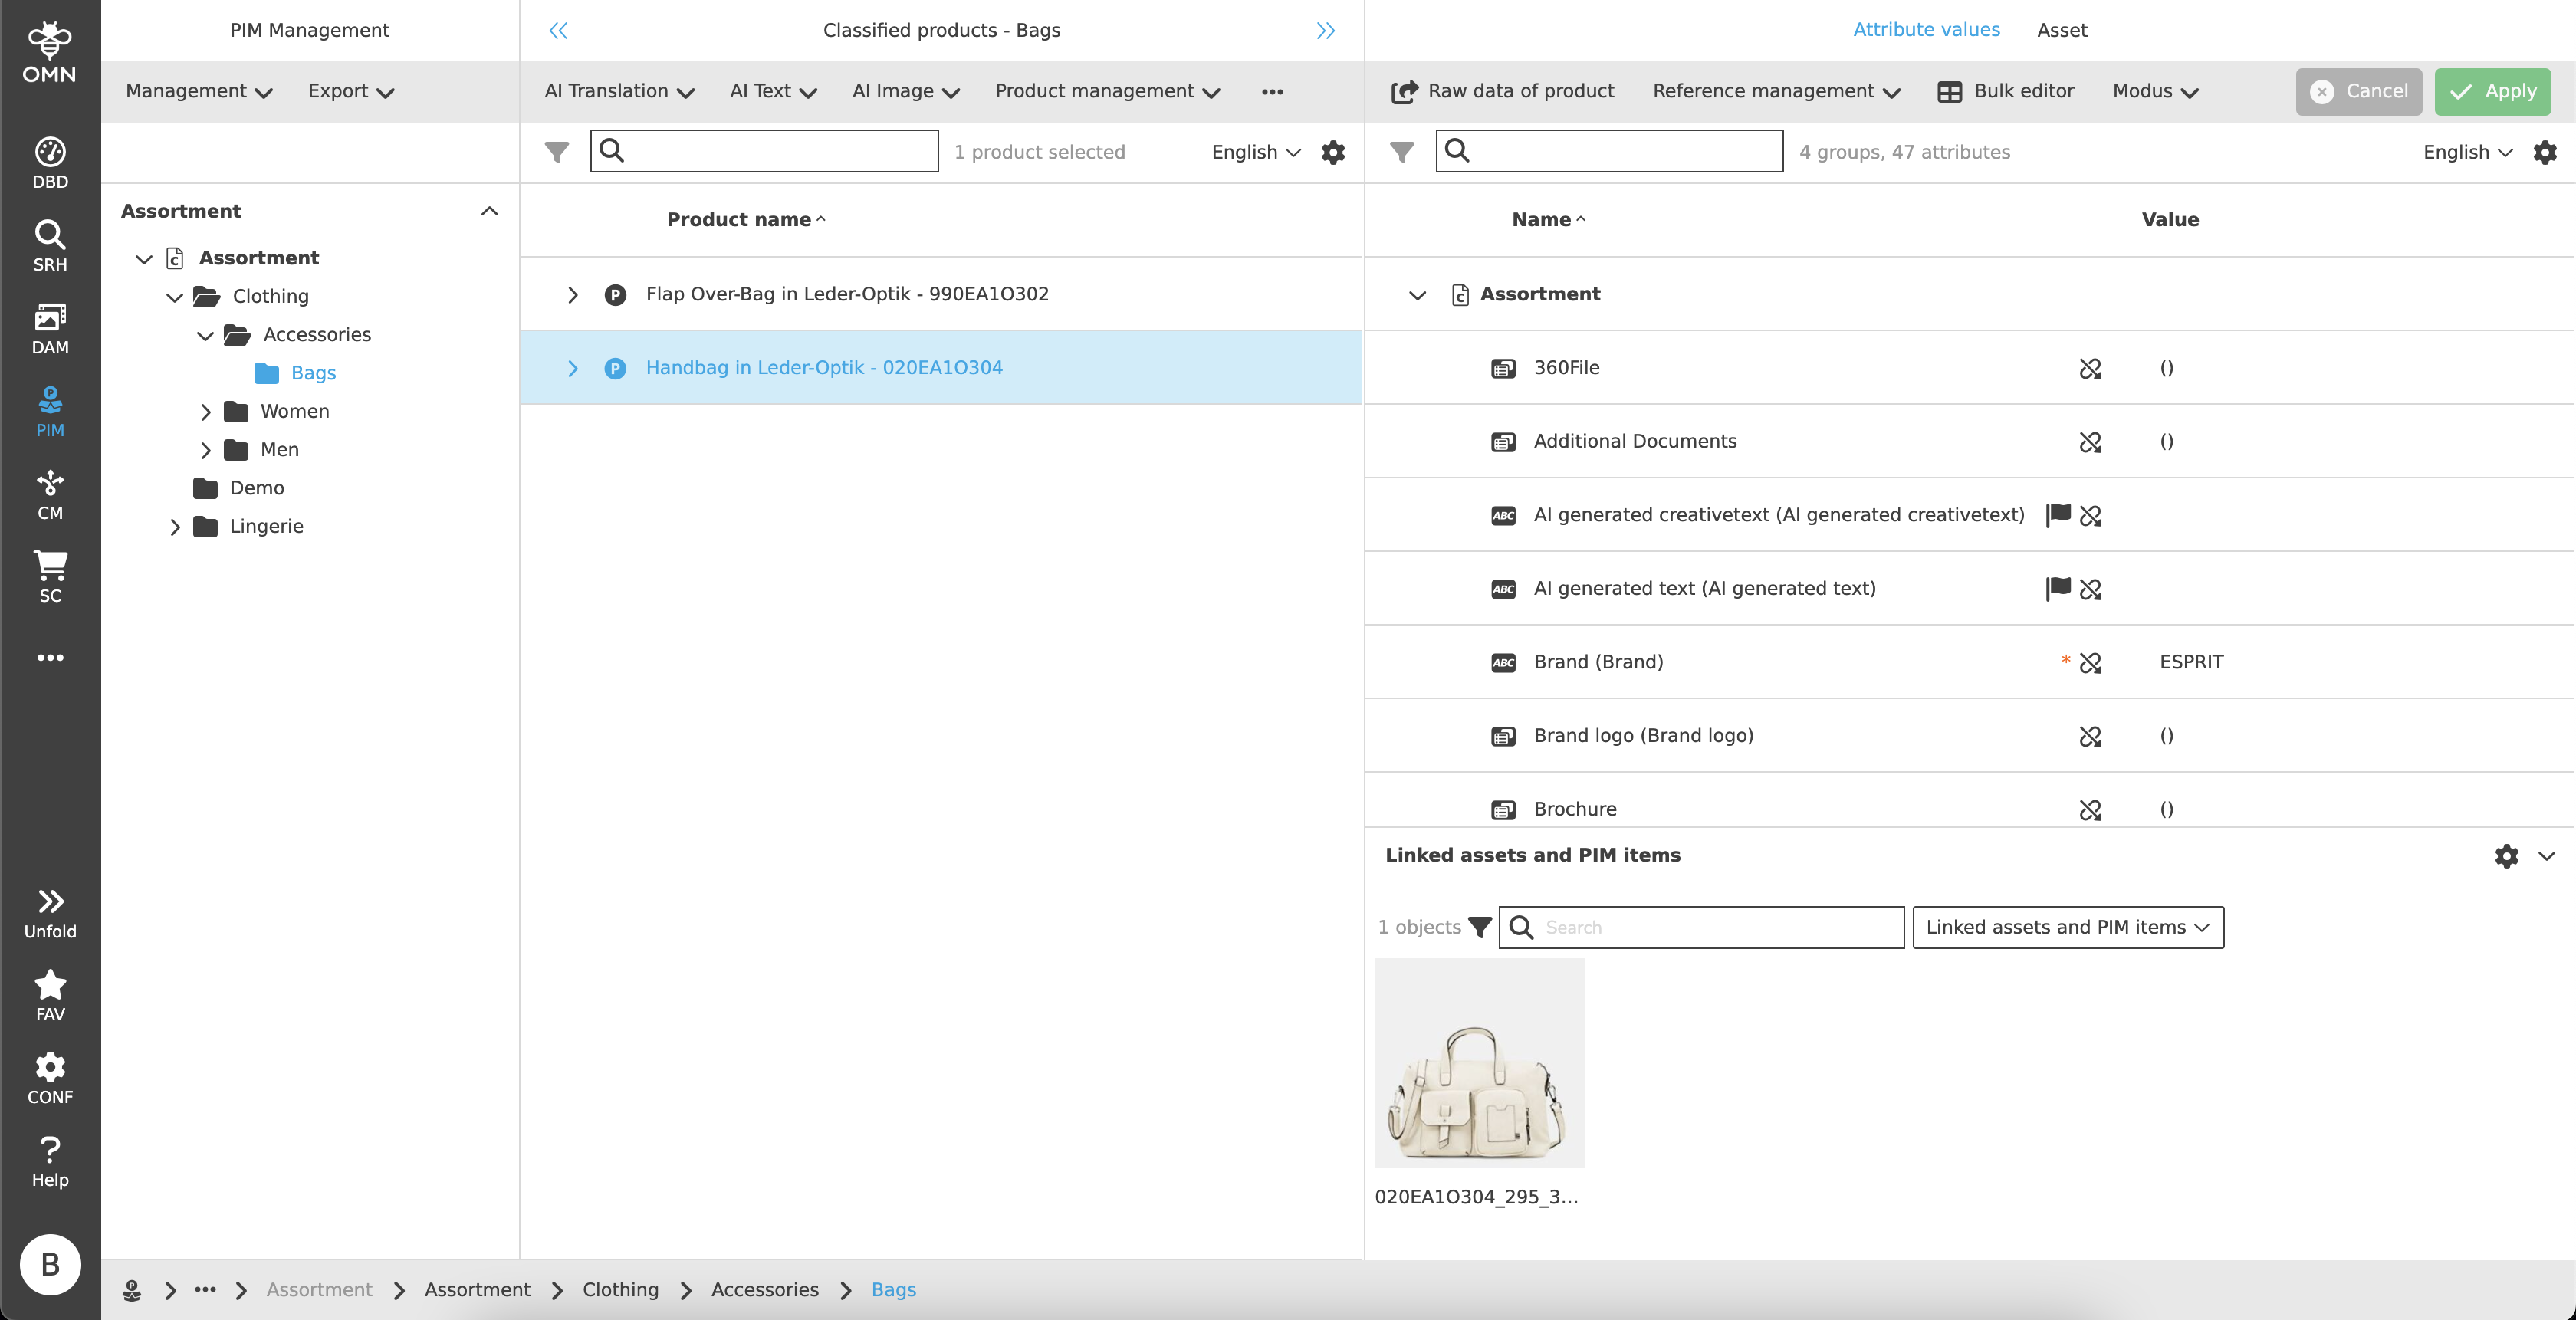Click Accessories in the breadcrumb path
Viewport: 2576px width, 1320px height.
(765, 1289)
